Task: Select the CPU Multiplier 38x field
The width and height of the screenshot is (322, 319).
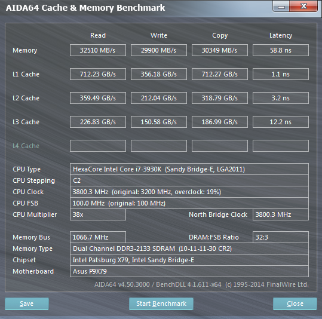Action: click(98, 214)
